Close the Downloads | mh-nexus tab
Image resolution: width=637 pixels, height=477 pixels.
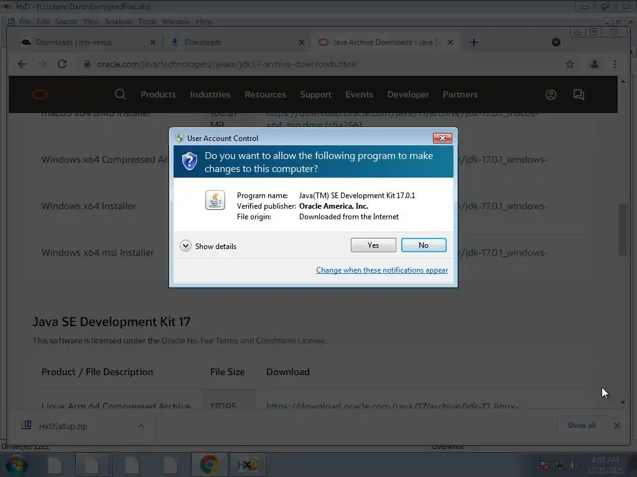coord(153,42)
